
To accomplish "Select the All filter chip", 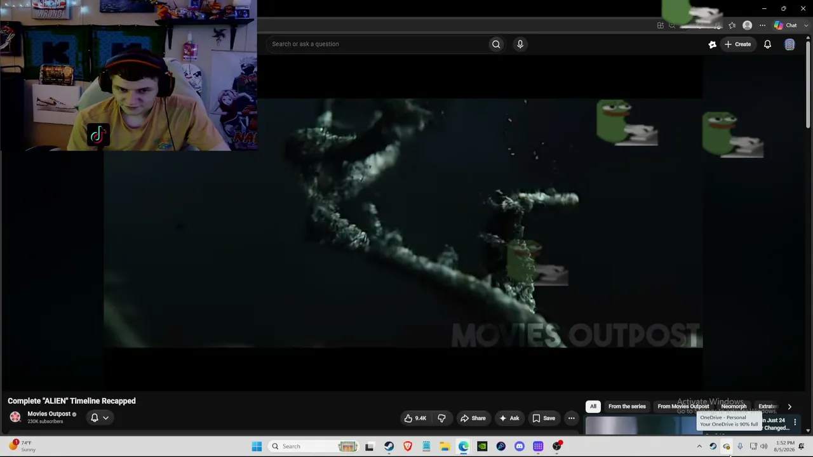I will point(593,406).
